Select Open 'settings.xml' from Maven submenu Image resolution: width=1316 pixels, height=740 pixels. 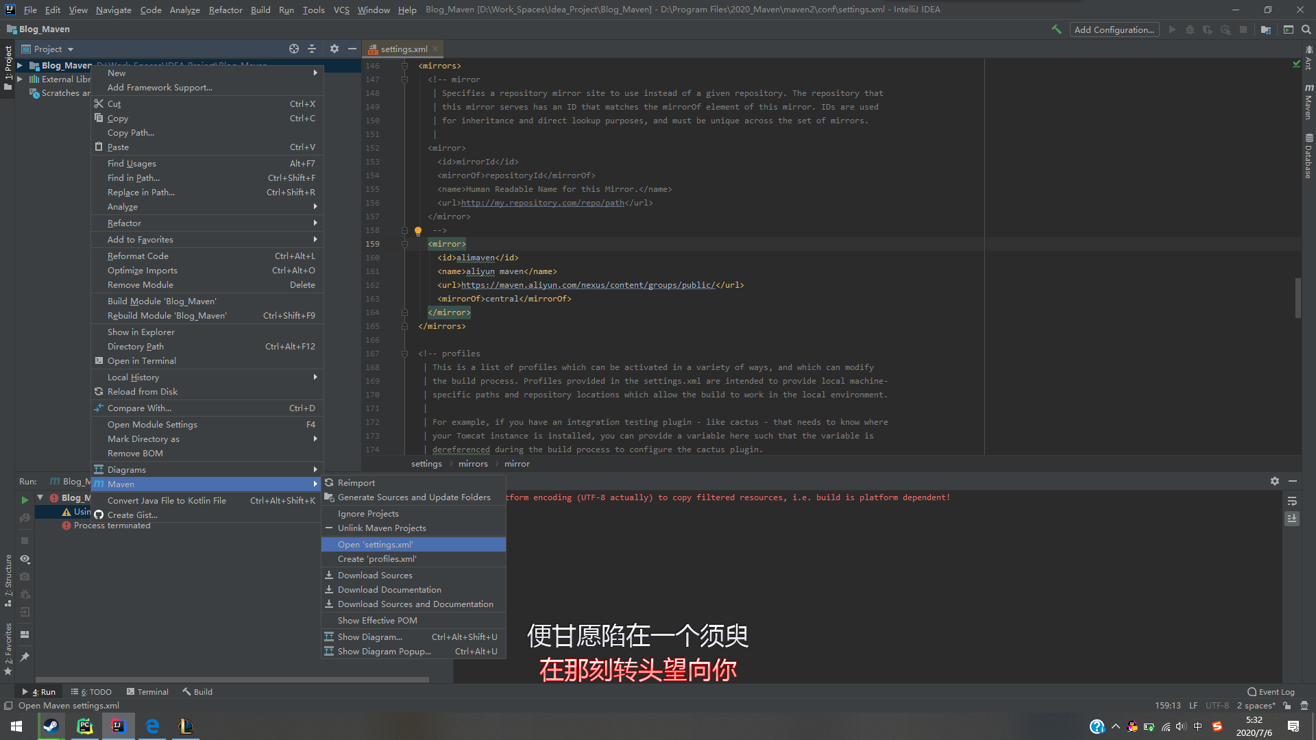click(x=374, y=543)
